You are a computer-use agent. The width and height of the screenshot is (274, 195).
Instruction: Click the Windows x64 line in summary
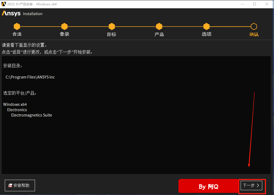pyautogui.click(x=15, y=104)
